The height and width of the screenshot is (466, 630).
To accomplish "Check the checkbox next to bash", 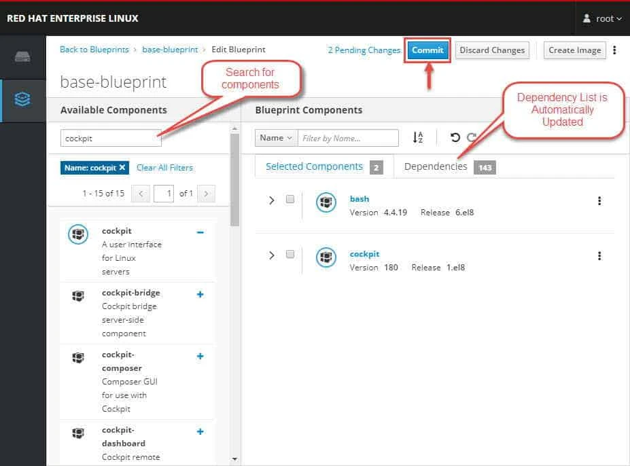I will pyautogui.click(x=289, y=200).
